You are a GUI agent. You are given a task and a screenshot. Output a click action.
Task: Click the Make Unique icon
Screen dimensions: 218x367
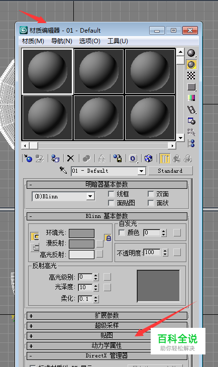pos(101,159)
